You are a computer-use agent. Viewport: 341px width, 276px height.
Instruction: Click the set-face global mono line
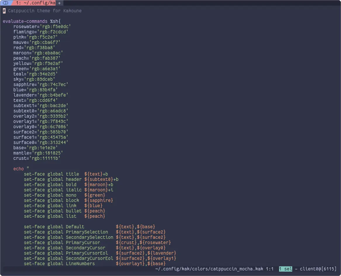point(64,195)
